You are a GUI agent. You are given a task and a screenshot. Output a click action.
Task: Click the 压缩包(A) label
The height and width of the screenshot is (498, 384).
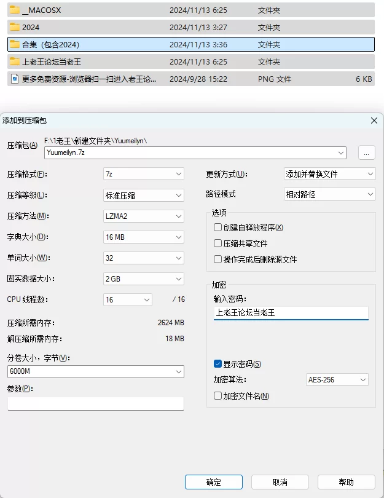pyautogui.click(x=22, y=146)
